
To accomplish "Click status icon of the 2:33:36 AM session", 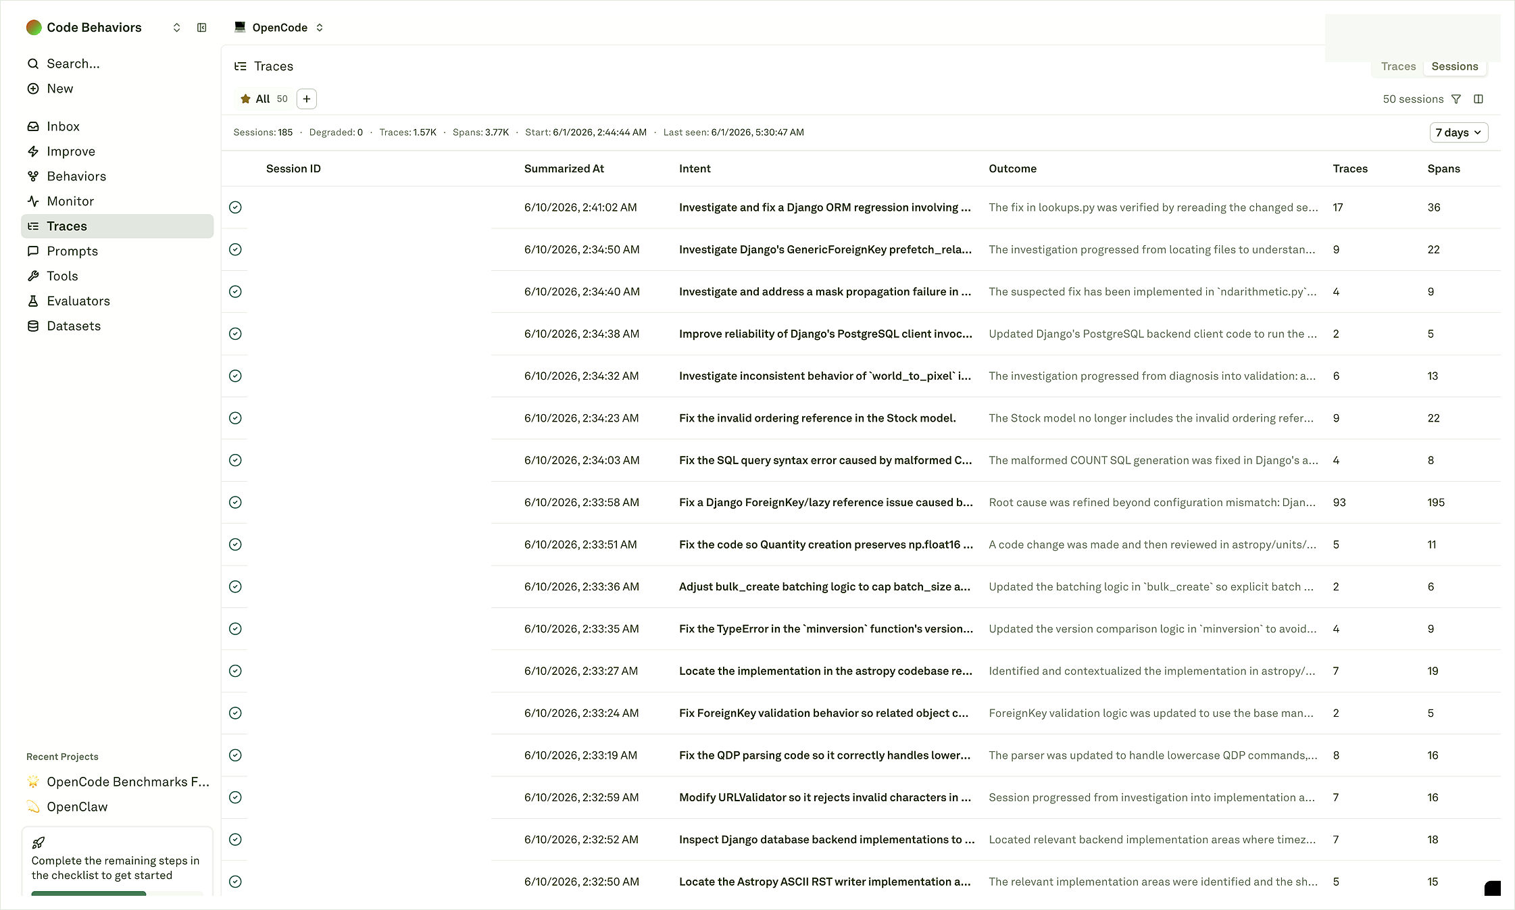I will point(235,586).
